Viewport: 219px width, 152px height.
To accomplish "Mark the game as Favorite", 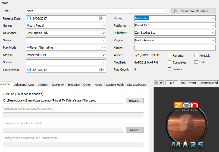I will pos(169,56).
